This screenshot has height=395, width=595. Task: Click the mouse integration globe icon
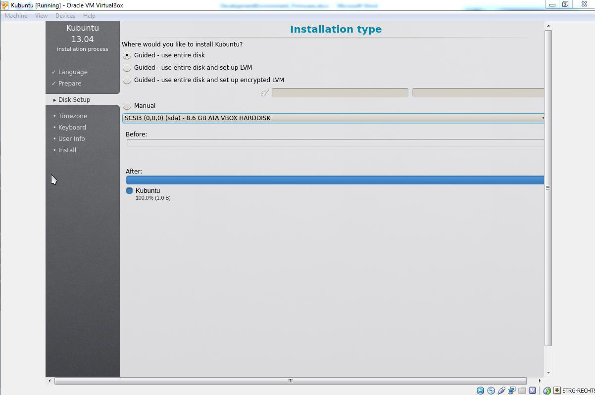[x=547, y=391]
